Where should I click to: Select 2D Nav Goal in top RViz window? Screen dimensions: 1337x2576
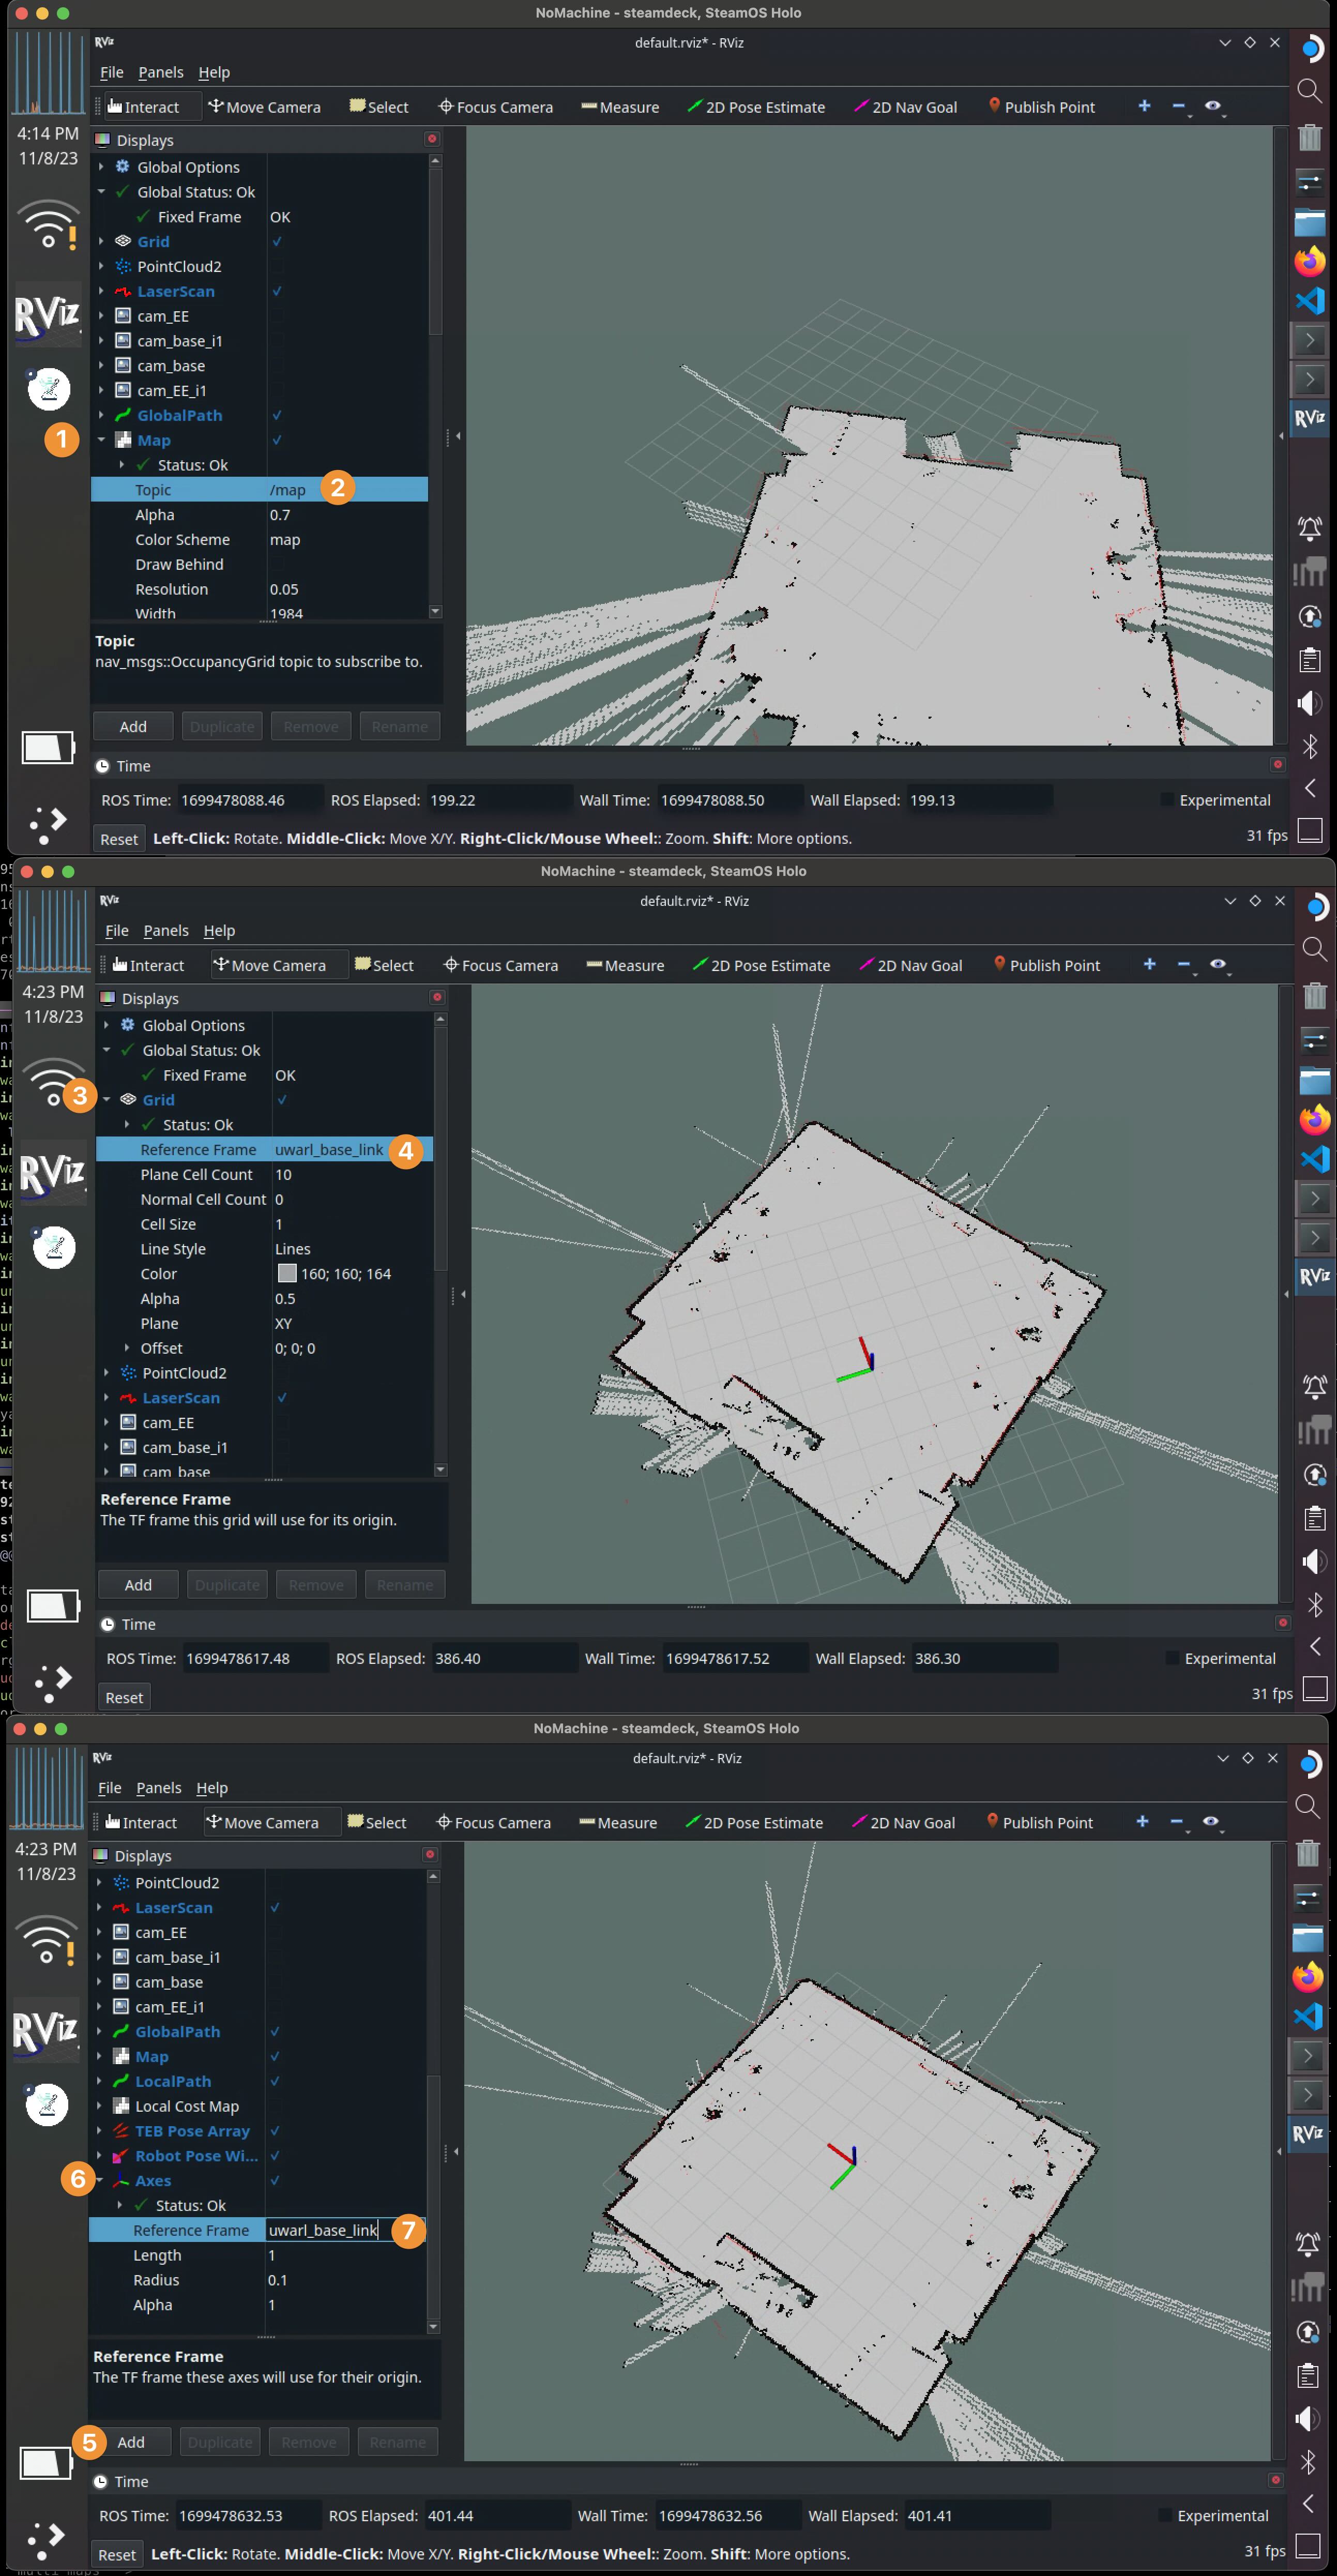[905, 107]
